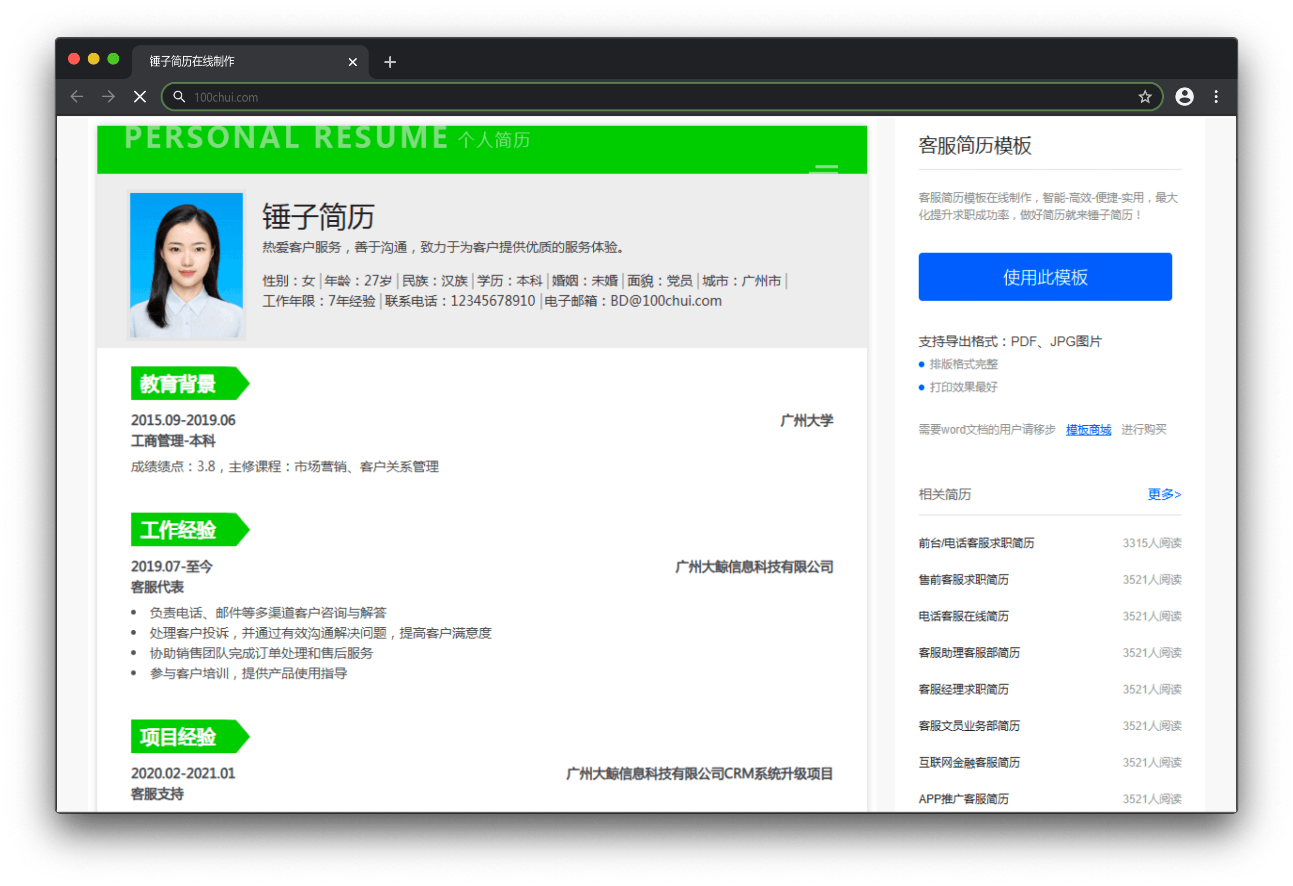
Task: Click the phone number 12345678910
Action: tap(492, 301)
